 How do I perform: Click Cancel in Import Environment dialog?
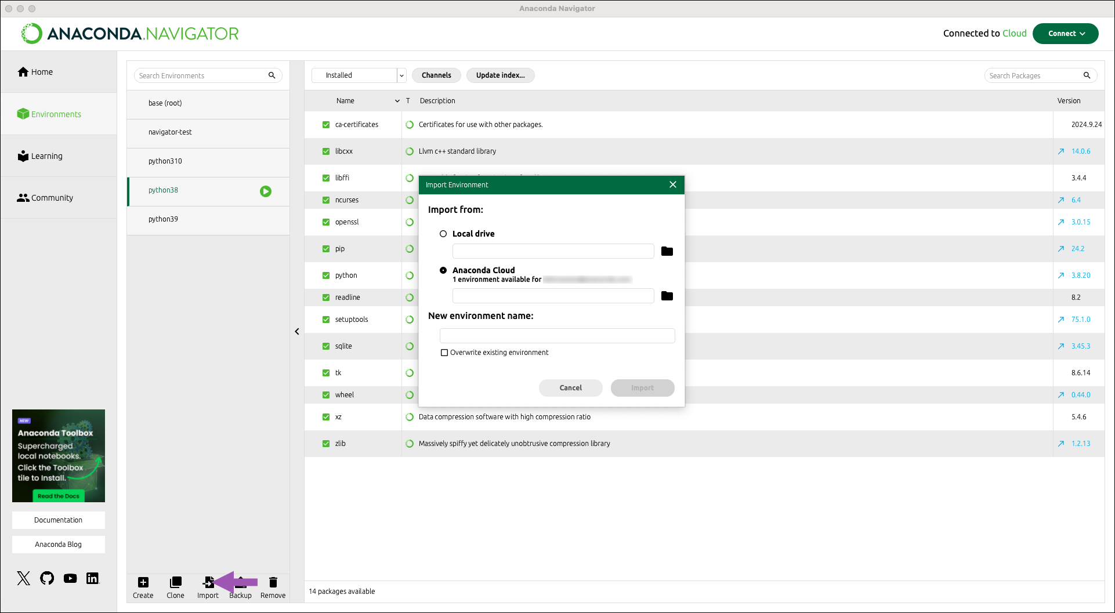[571, 388]
